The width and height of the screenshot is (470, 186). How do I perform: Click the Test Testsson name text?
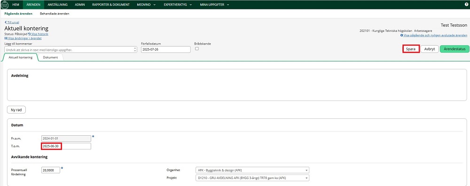[454, 25]
